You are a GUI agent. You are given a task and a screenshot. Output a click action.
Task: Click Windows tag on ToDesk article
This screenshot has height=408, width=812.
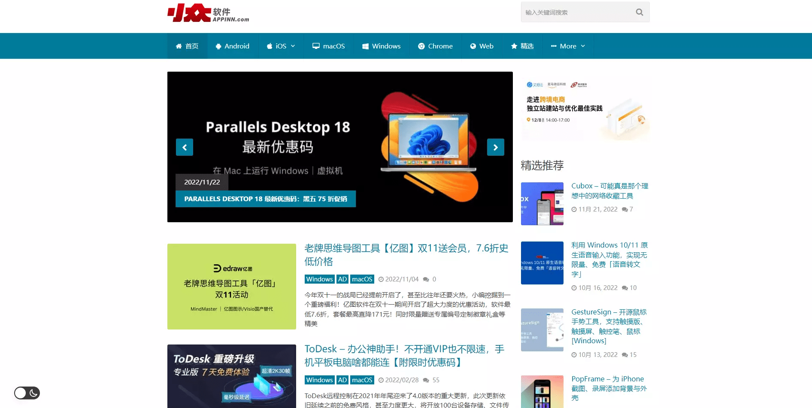(x=319, y=380)
